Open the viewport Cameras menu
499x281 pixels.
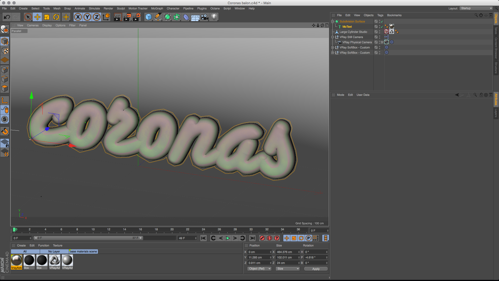coord(32,25)
